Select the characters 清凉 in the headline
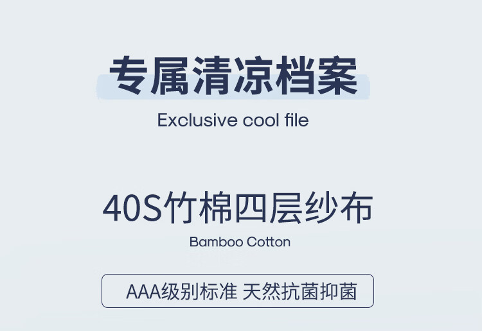This screenshot has height=331, width=482. pyautogui.click(x=233, y=76)
